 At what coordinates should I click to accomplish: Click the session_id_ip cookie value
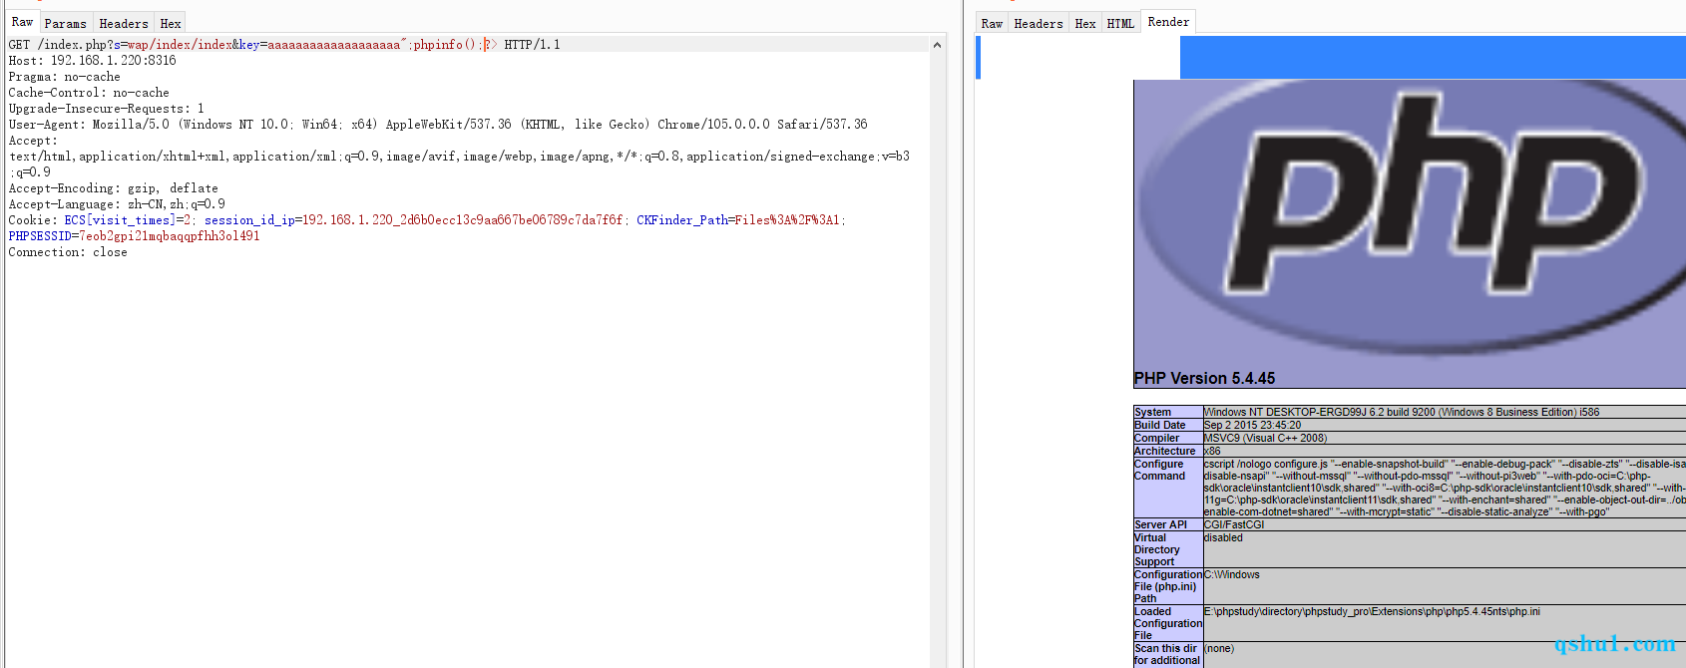click(x=462, y=220)
